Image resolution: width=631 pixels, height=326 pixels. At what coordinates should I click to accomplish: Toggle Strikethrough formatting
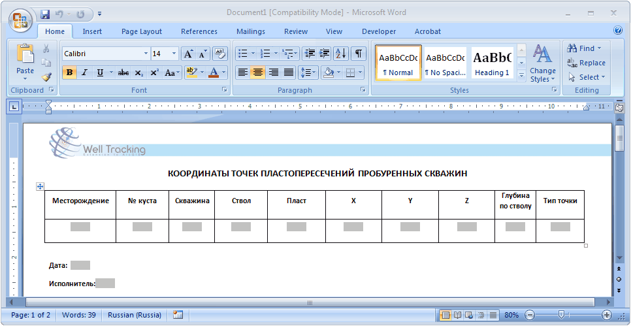click(x=123, y=73)
